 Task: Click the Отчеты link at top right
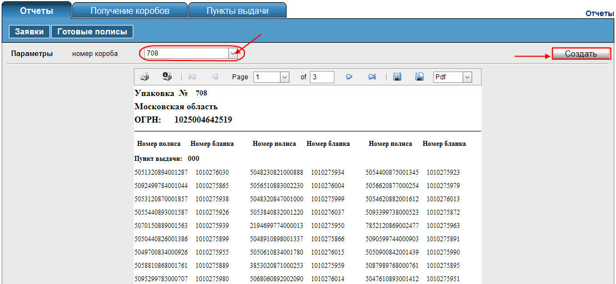pos(600,13)
